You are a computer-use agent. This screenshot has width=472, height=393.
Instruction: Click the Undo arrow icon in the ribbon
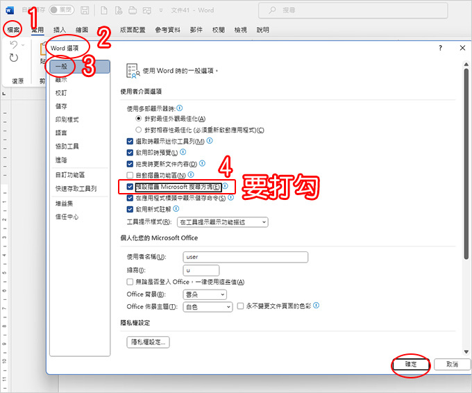14,44
